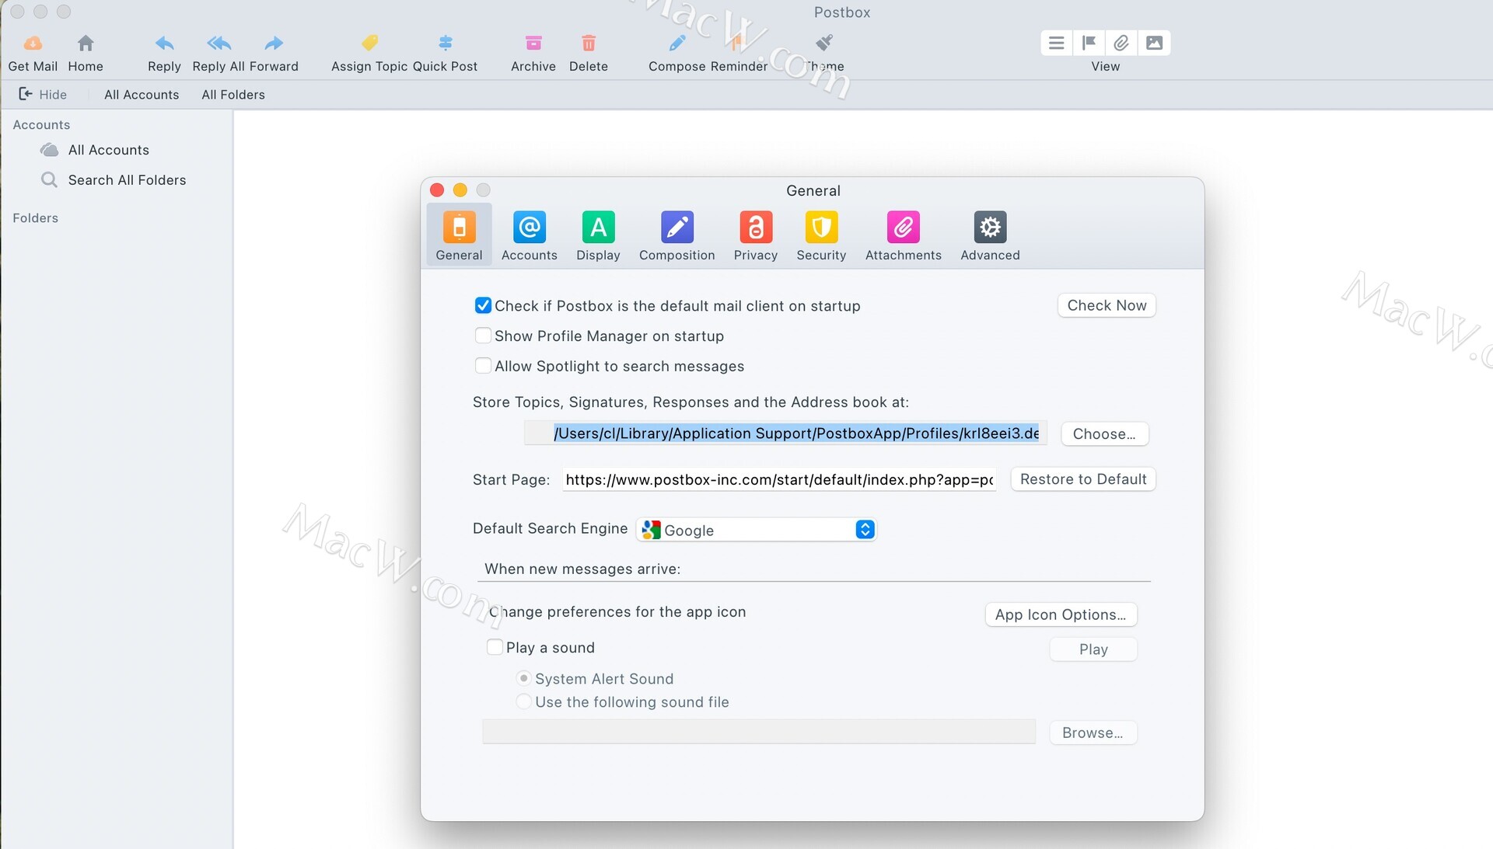Click Browse… for sound file
Screen dimensions: 1493x849
(x=1093, y=732)
